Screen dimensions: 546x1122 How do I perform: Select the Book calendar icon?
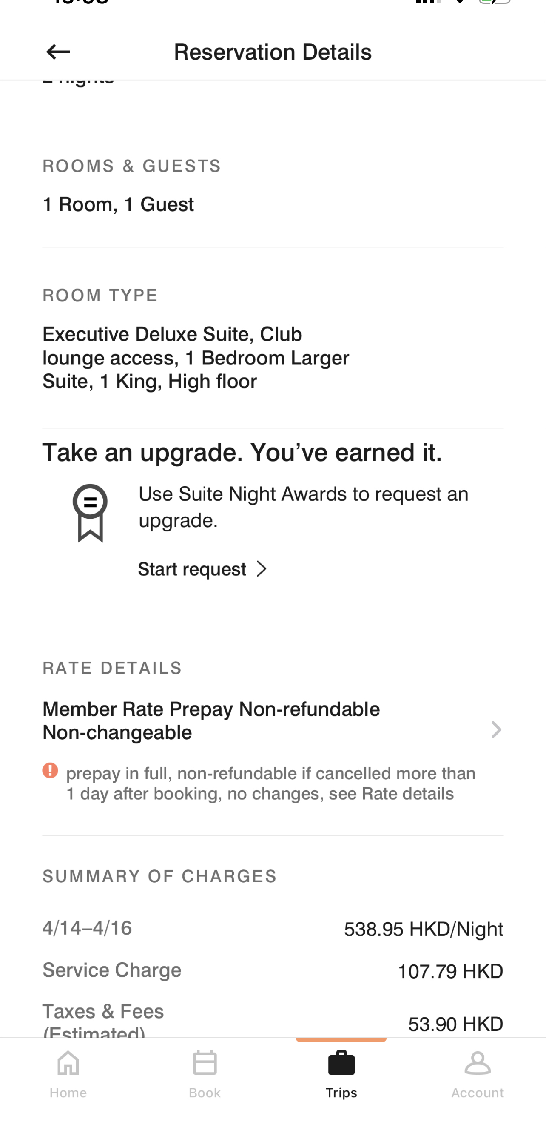[x=205, y=1063]
